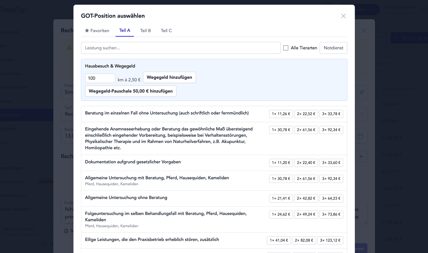Pick 2× 22,40 € for Dokumentation
This screenshot has height=253, width=428.
[x=306, y=163]
